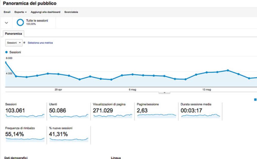Collapse the chart using the bottom arrow handle
This screenshot has width=257, height=159.
[164, 93]
